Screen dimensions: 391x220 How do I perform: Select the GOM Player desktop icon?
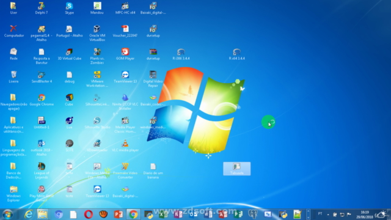tap(125, 54)
